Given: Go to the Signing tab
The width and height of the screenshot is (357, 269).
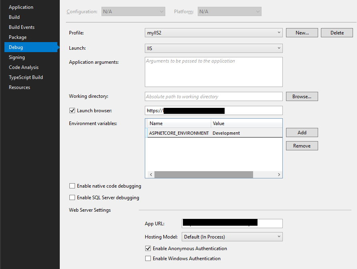Looking at the screenshot, I should coord(17,57).
